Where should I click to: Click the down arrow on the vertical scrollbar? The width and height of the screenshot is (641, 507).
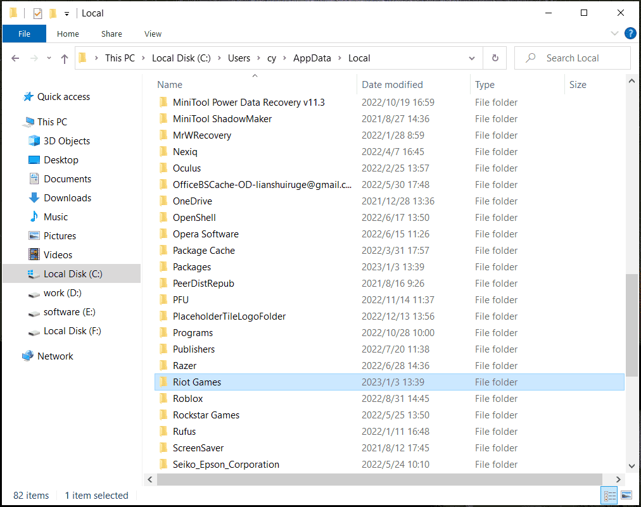631,466
